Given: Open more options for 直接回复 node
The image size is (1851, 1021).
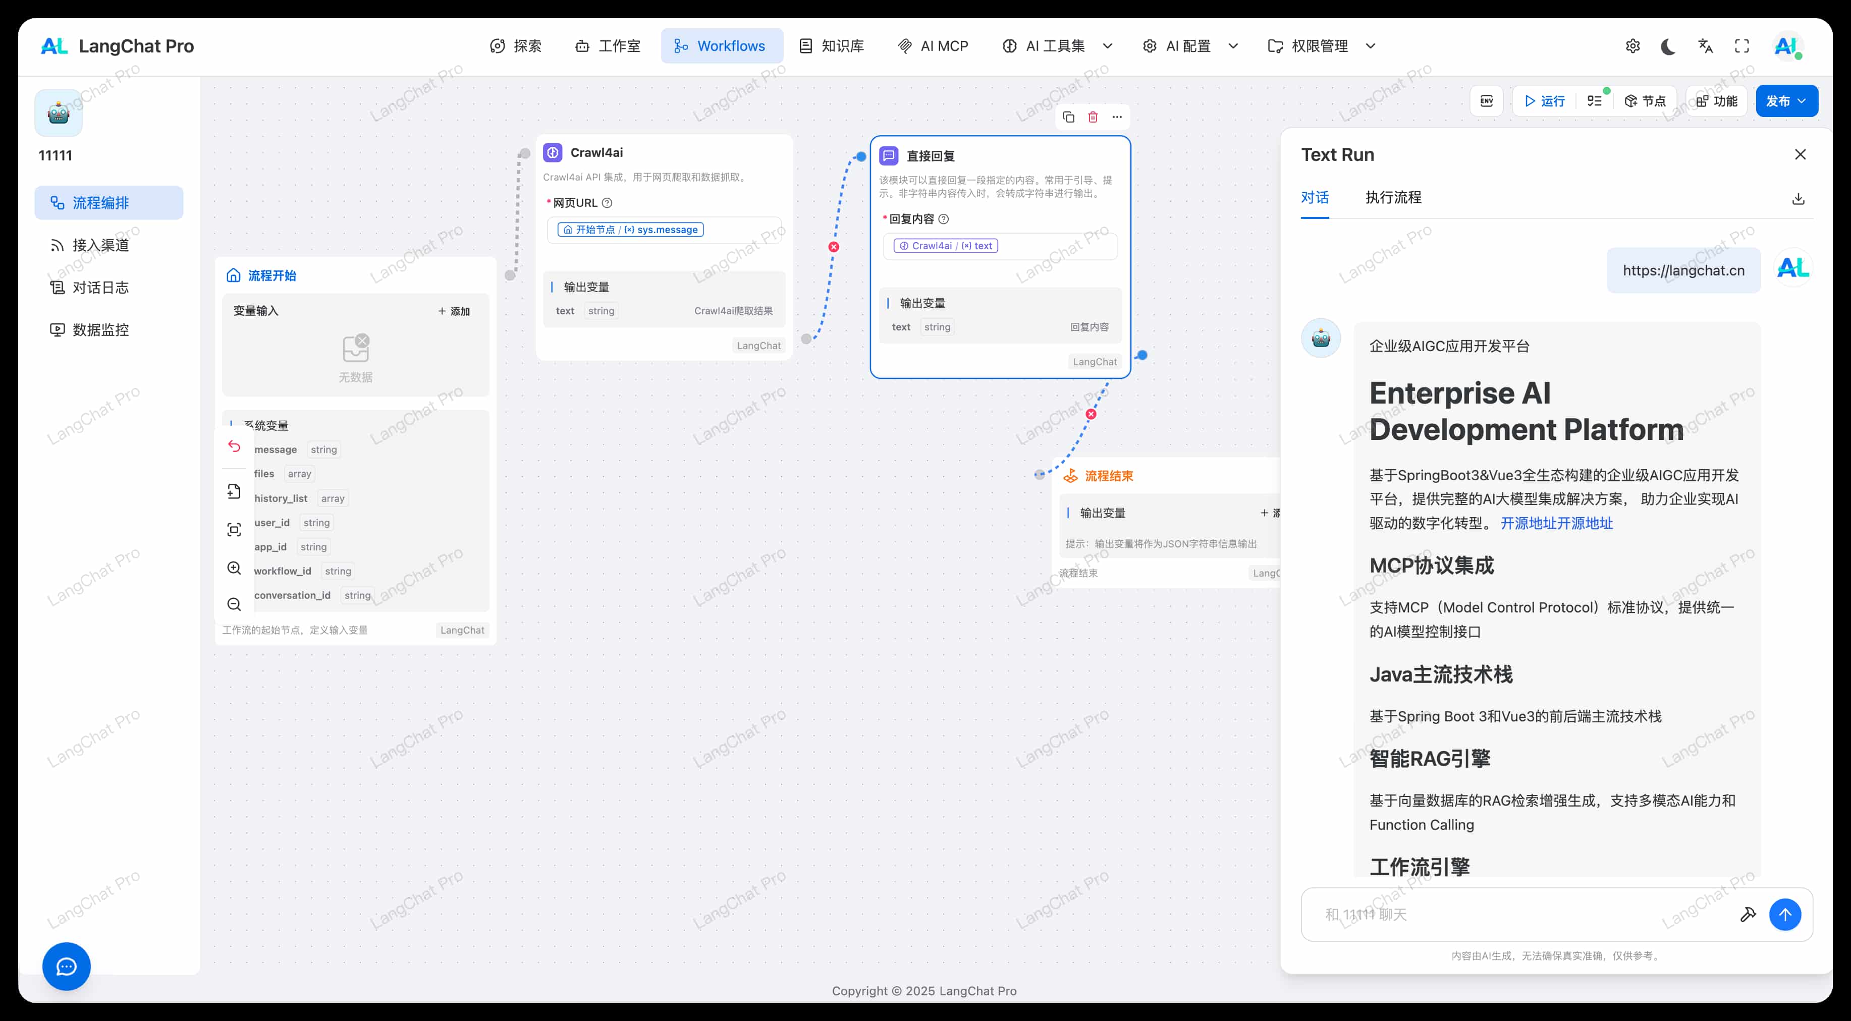Looking at the screenshot, I should point(1117,117).
